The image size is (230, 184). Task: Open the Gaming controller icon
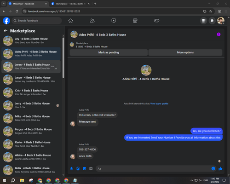pyautogui.click(x=156, y=21)
